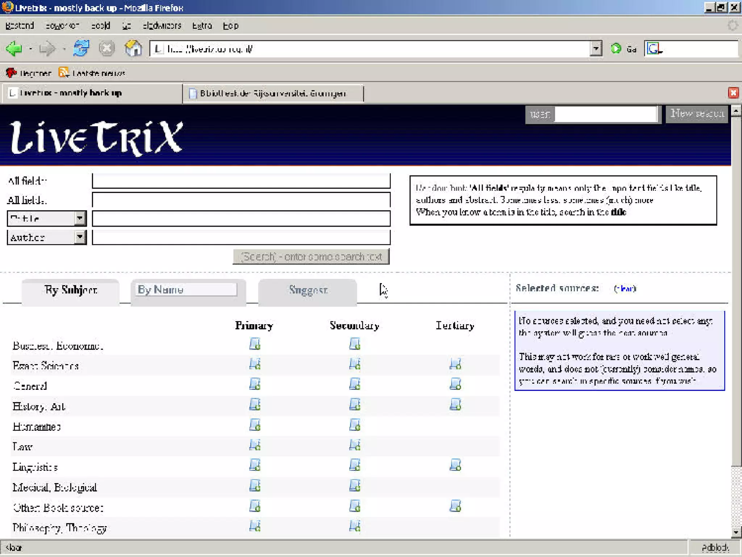This screenshot has width=742, height=557.
Task: Open the Author field type dropdown
Action: pos(80,238)
